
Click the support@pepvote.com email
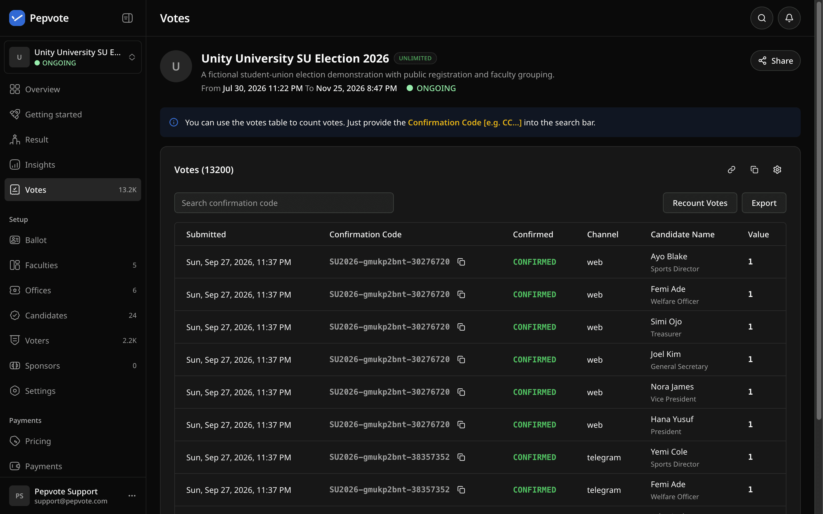point(71,501)
